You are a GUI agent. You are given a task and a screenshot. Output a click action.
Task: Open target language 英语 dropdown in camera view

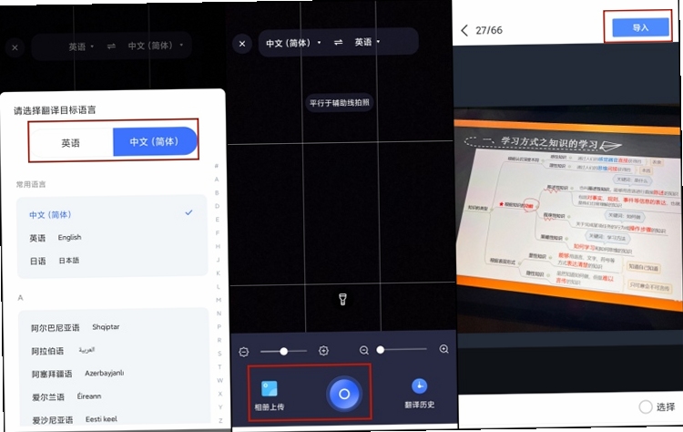tap(367, 42)
